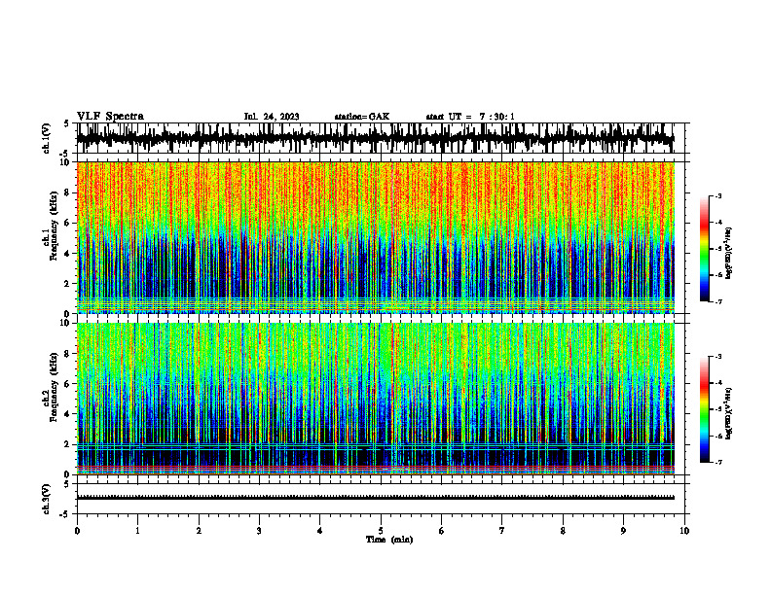This screenshot has height=595, width=771.
Task: Click the time axis tick label "1"
Action: click(137, 531)
